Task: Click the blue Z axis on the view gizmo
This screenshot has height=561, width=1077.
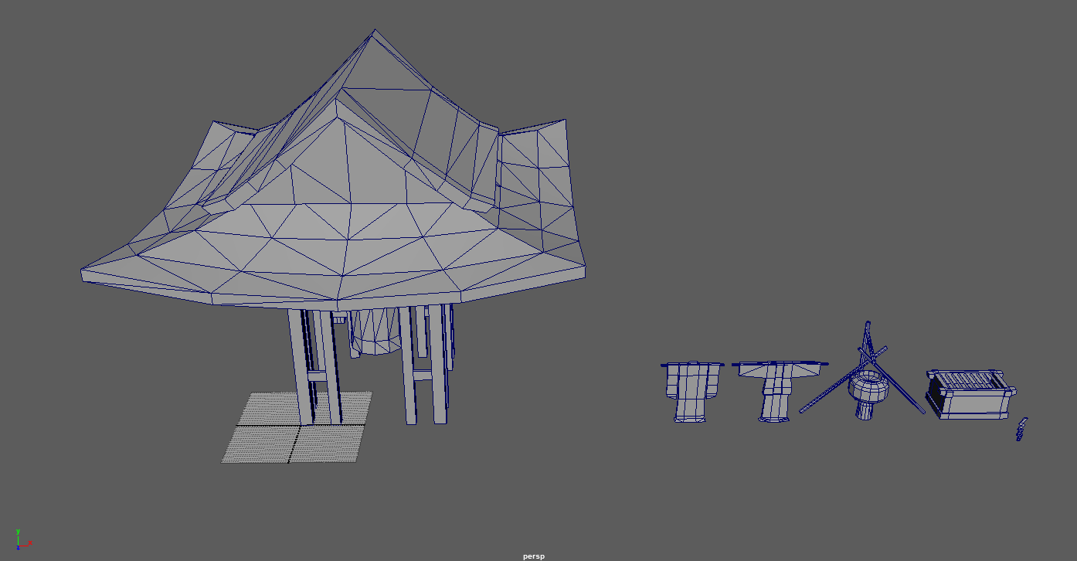Action: pyautogui.click(x=18, y=548)
